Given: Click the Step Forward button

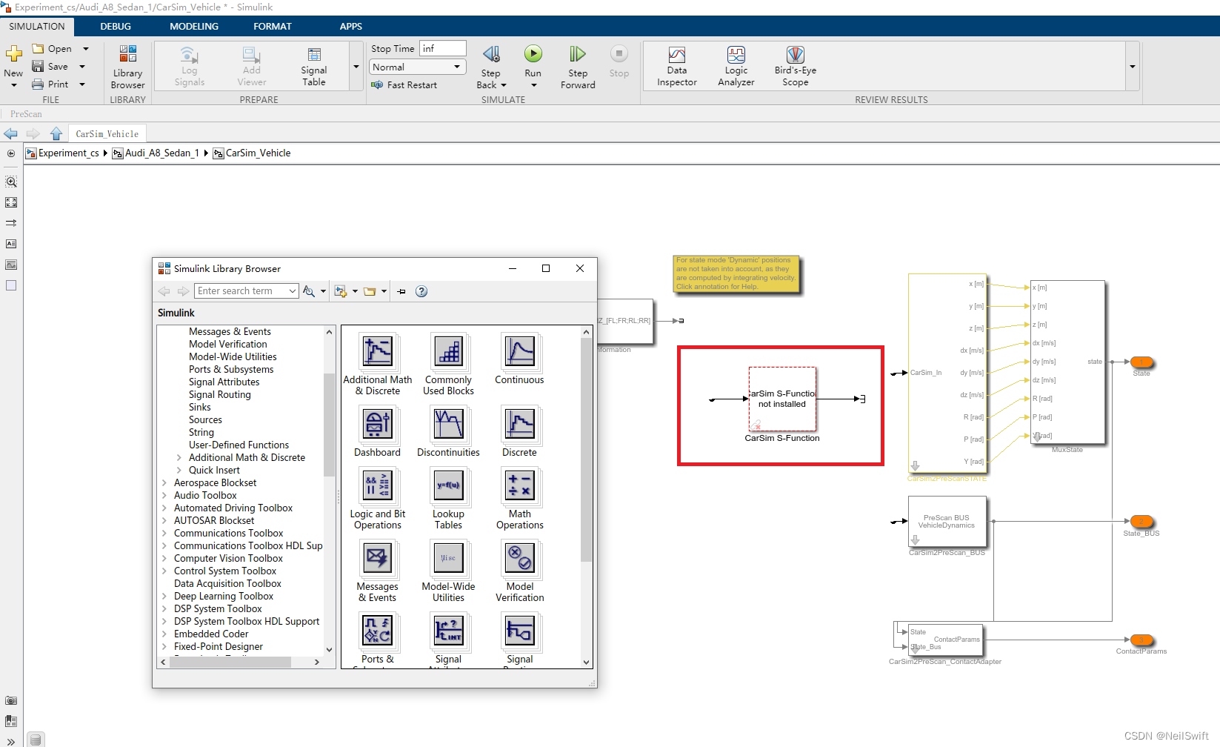Looking at the screenshot, I should (x=578, y=67).
